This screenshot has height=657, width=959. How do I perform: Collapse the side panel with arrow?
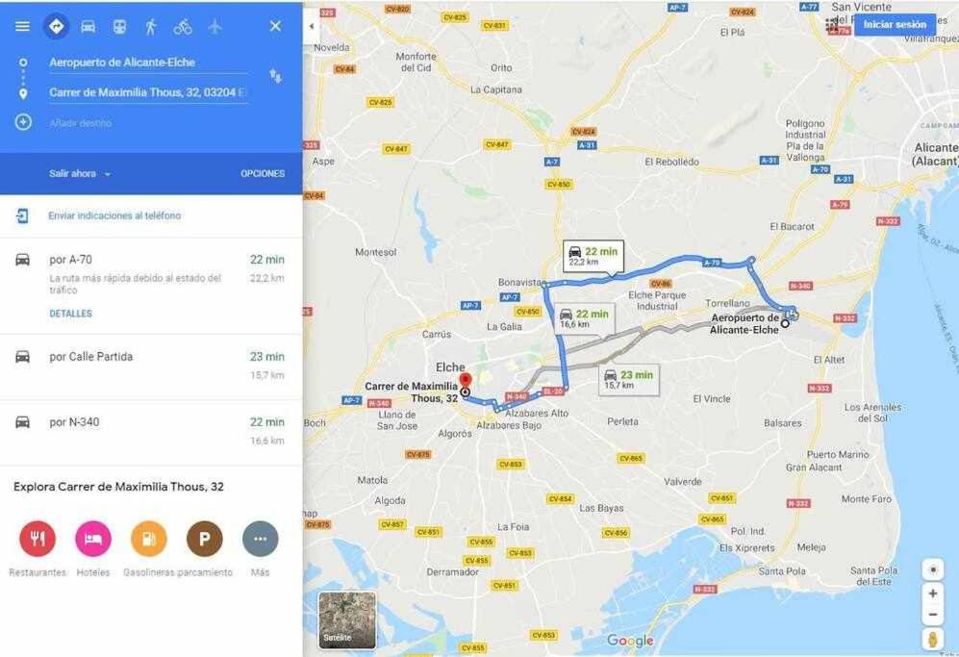click(x=312, y=26)
